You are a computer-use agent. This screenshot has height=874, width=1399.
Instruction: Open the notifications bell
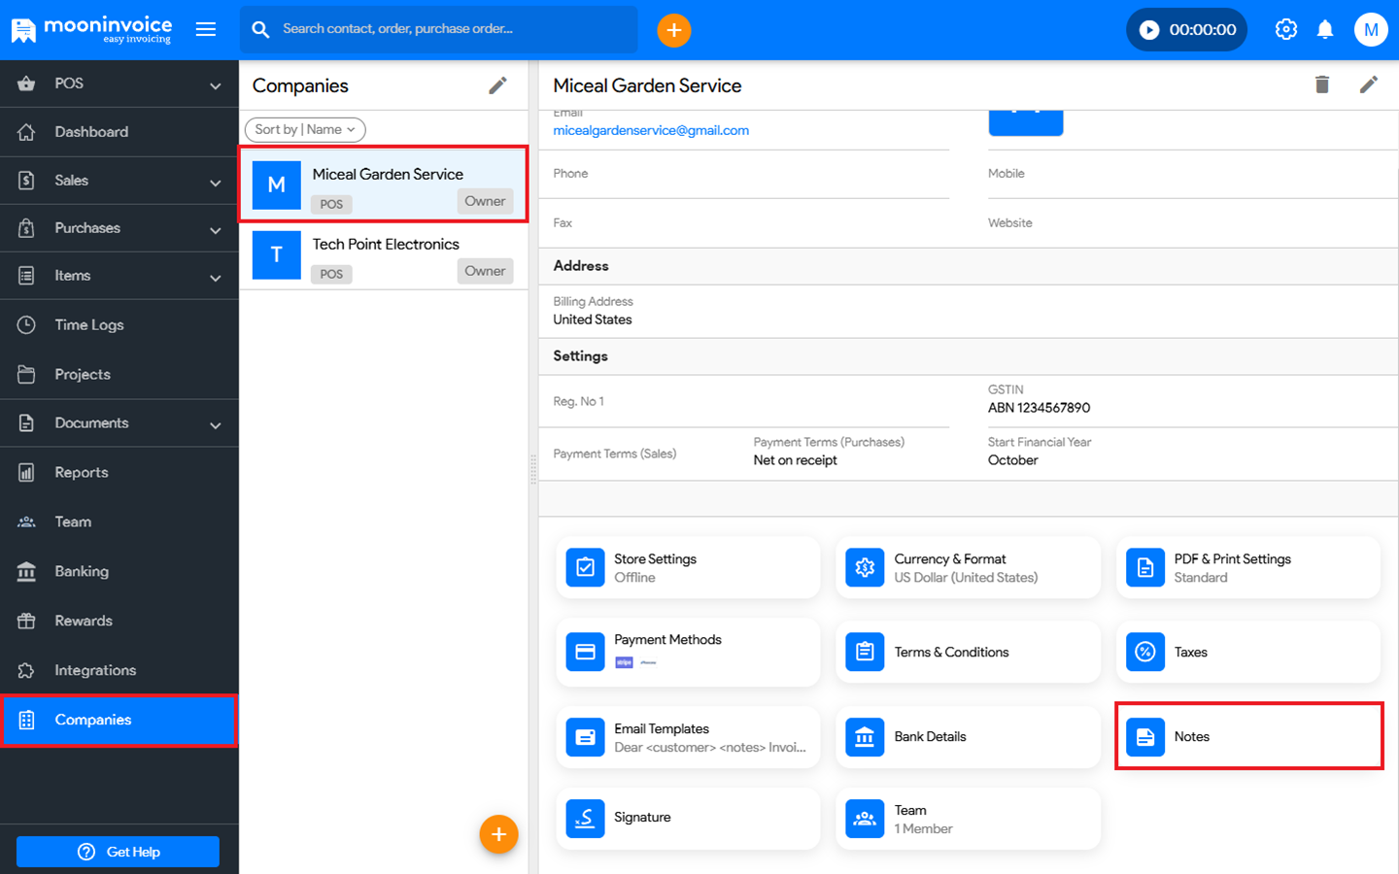(1324, 29)
